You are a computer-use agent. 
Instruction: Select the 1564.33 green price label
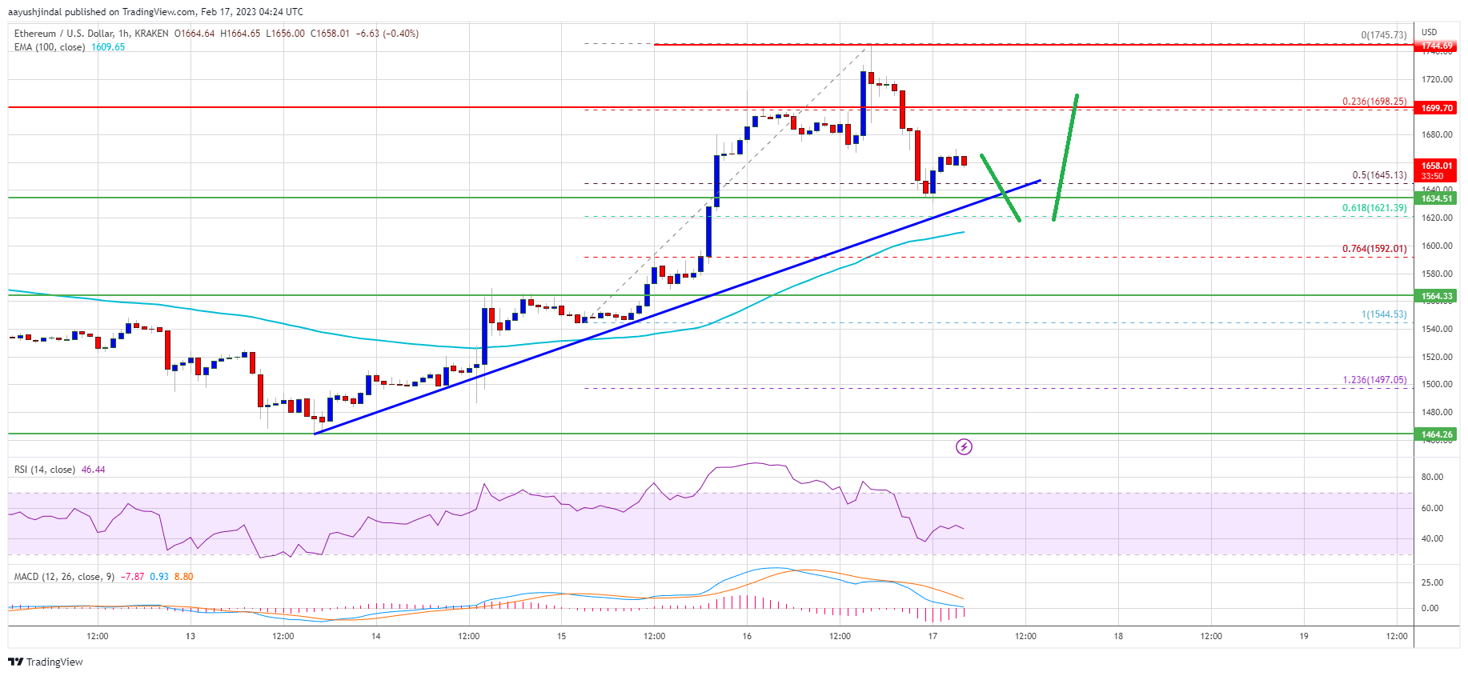click(x=1437, y=296)
